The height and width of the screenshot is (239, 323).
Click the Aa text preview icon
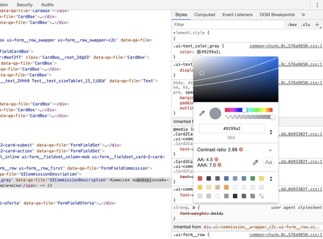pos(268,162)
